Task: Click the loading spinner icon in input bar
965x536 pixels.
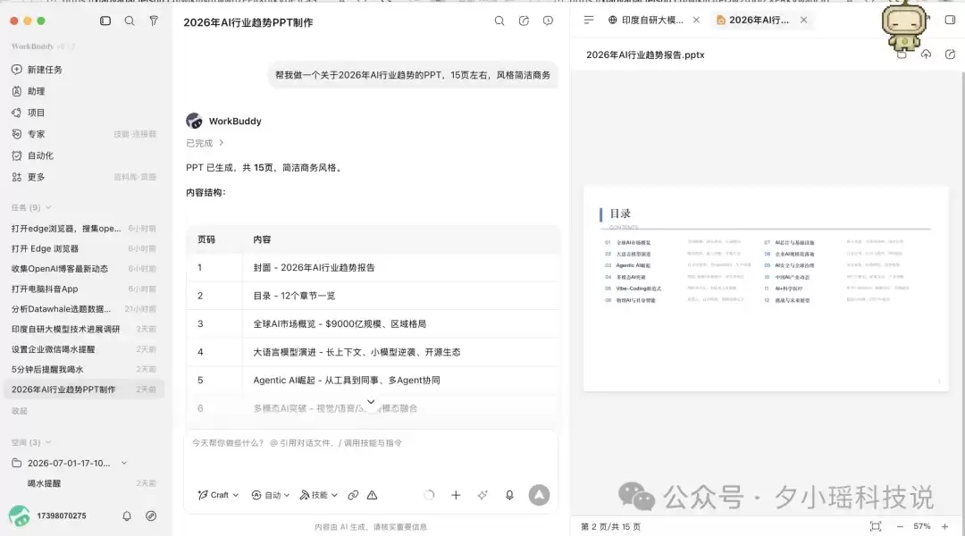Action: pos(429,496)
